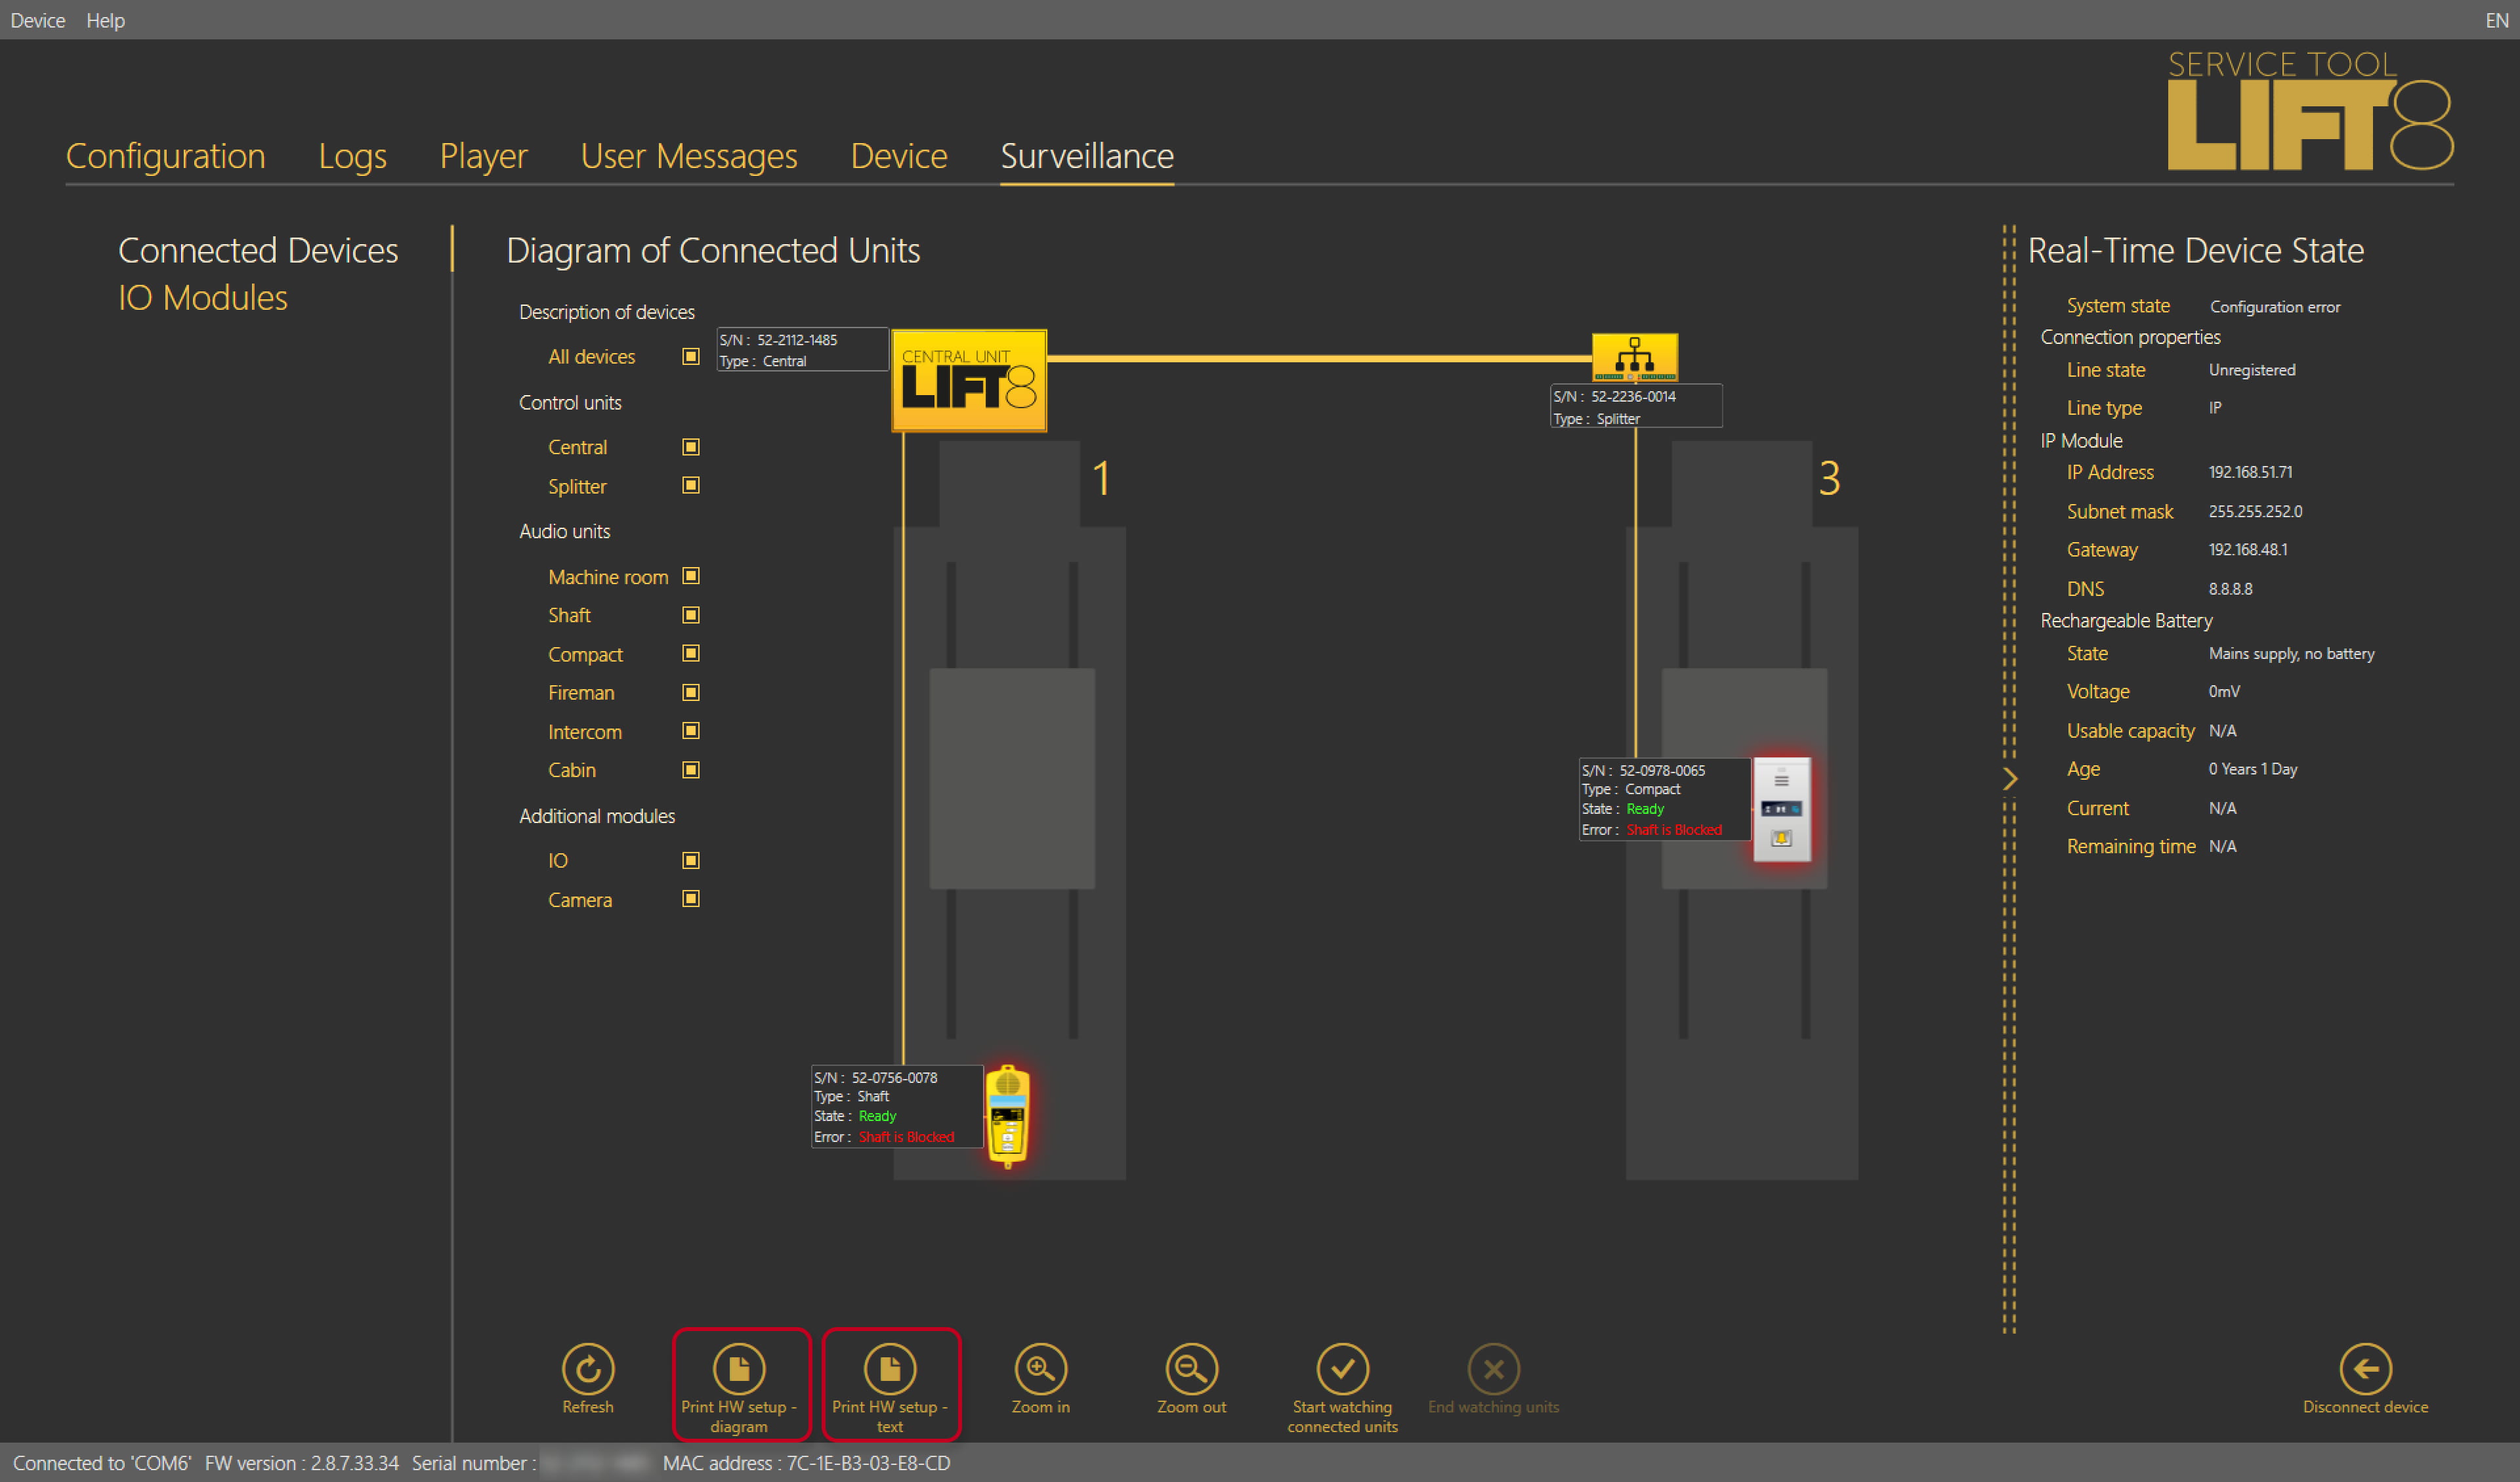Click the Splitter S/N 52-2236-0014 info box
Image resolution: width=2520 pixels, height=1482 pixels.
pos(1636,407)
